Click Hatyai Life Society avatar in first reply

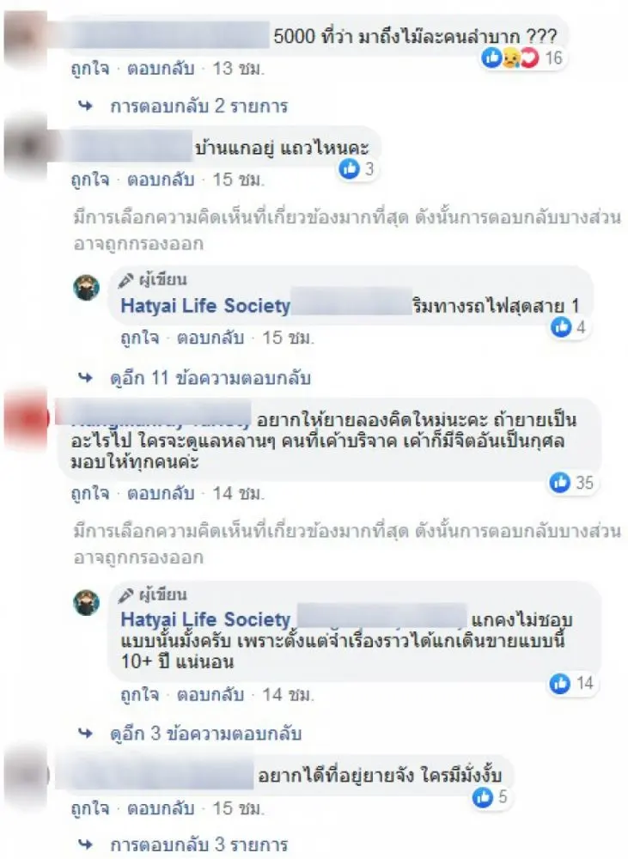pyautogui.click(x=87, y=288)
